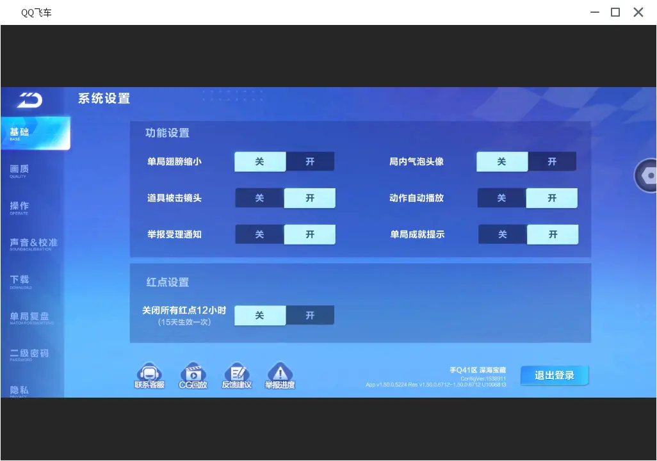Screen dimensions: 657x461
Task: Open 联系客服 customer service icon
Action: click(x=149, y=375)
